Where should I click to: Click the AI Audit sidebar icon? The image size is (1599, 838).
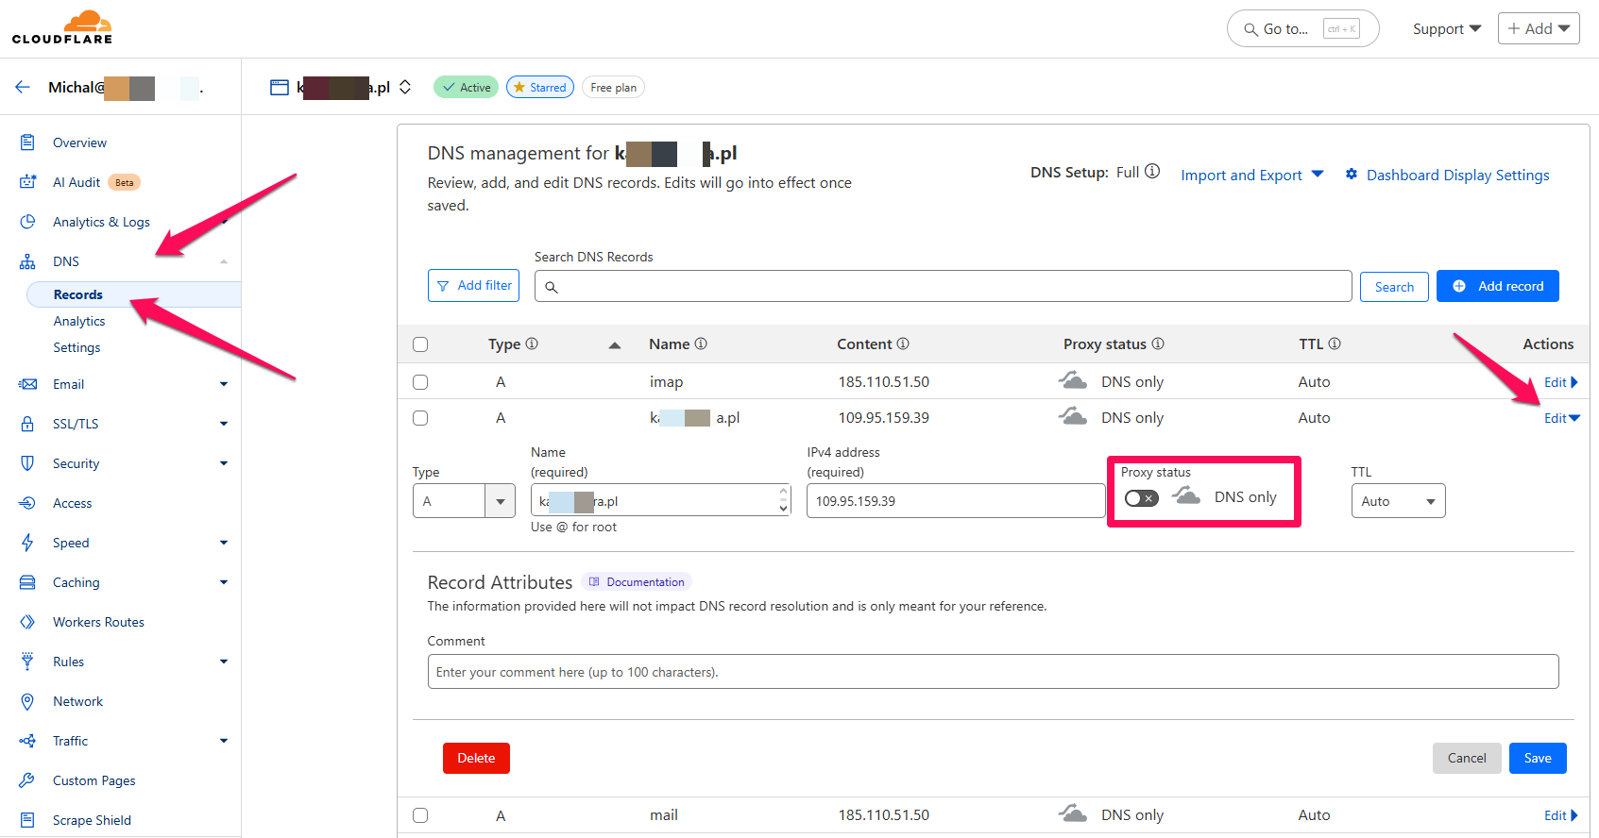click(27, 182)
